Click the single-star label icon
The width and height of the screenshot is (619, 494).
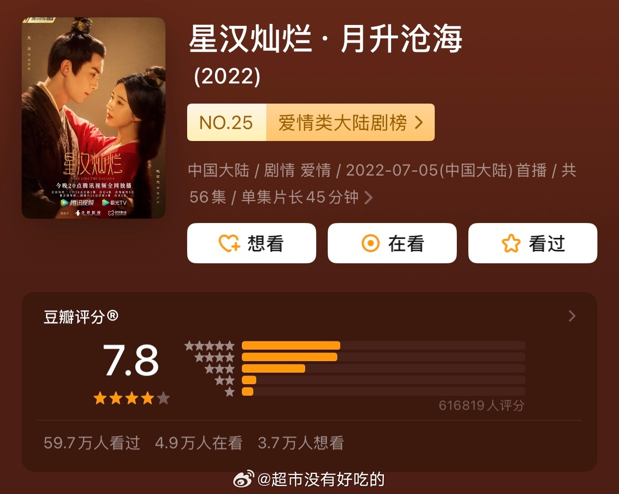coord(230,392)
